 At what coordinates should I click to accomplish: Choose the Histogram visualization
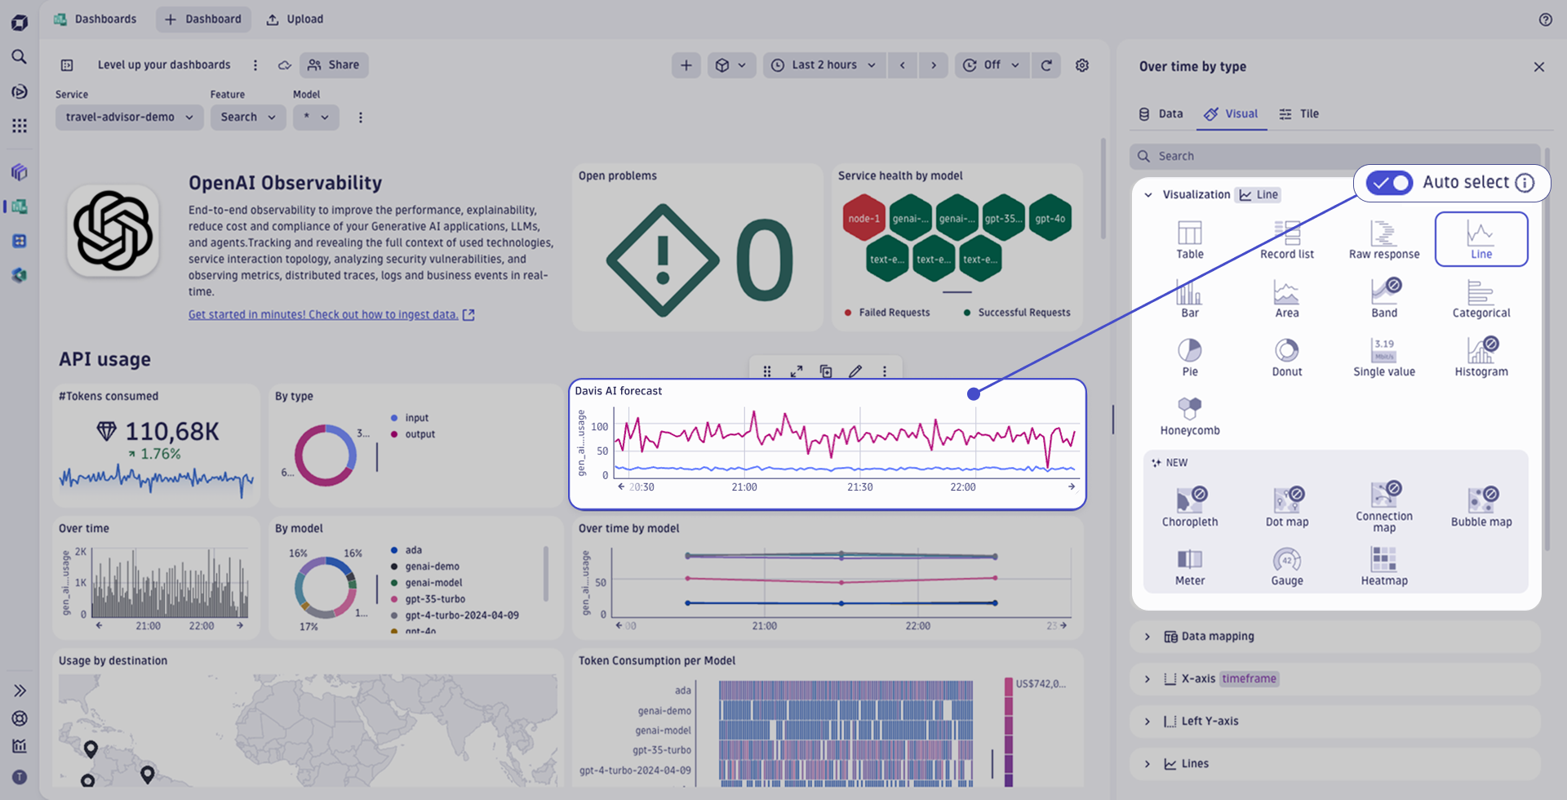tap(1480, 356)
